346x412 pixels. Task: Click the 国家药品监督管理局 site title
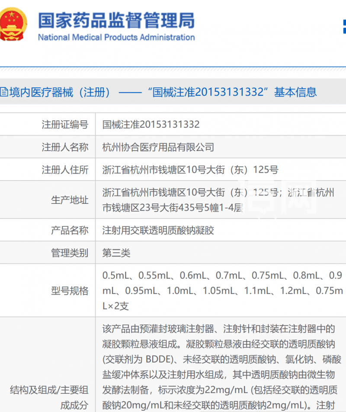click(x=116, y=20)
